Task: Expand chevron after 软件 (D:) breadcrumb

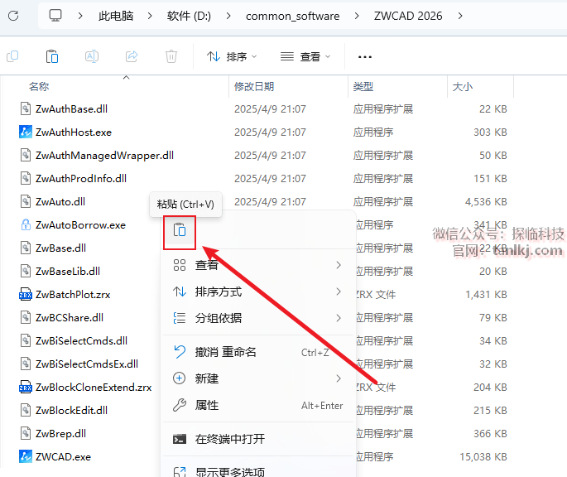Action: (x=228, y=16)
